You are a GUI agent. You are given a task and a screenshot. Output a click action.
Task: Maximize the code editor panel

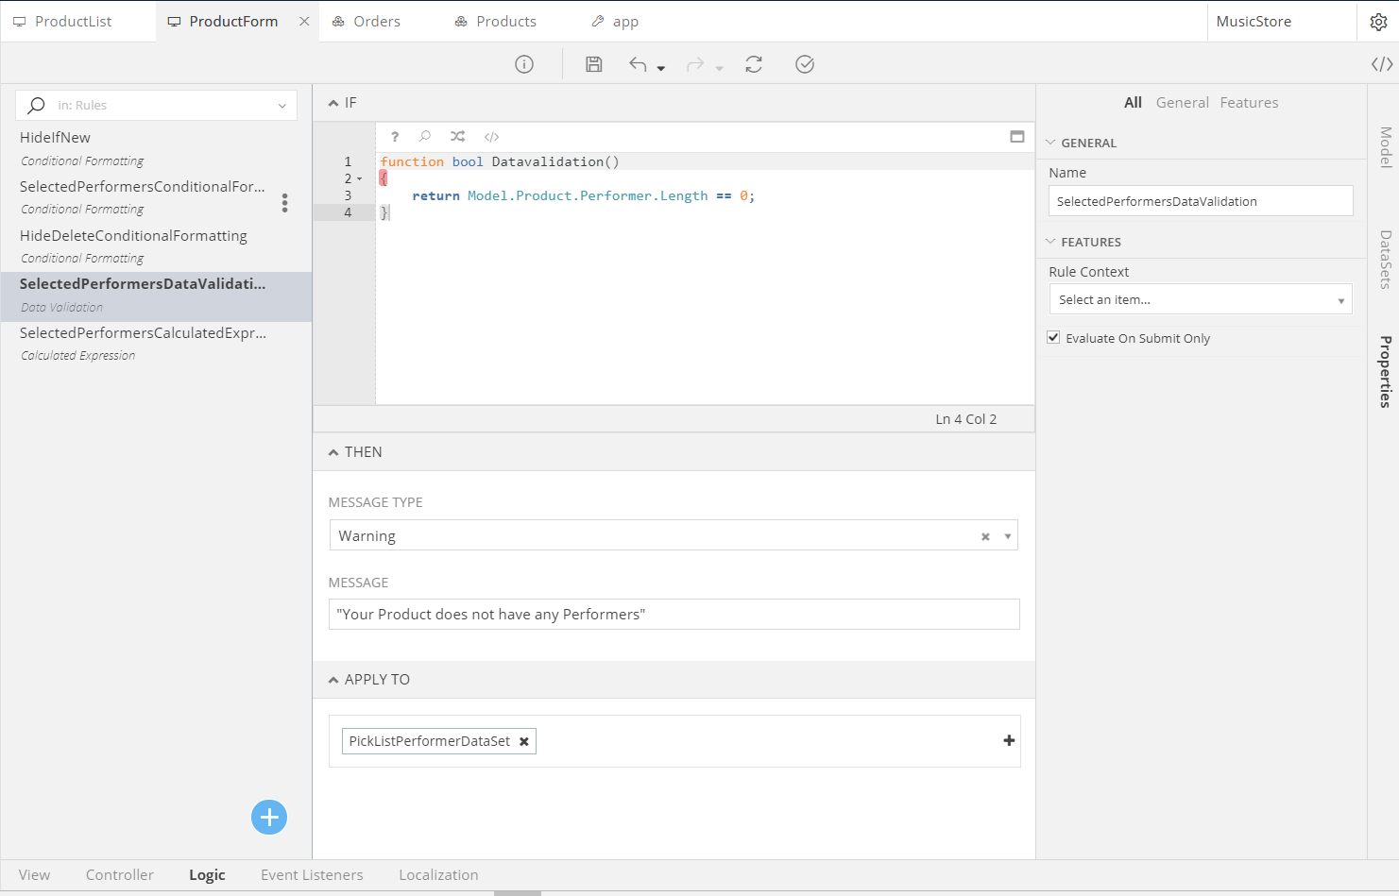(x=1016, y=137)
